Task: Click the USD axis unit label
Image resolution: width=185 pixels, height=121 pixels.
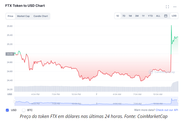Action: coord(10,94)
